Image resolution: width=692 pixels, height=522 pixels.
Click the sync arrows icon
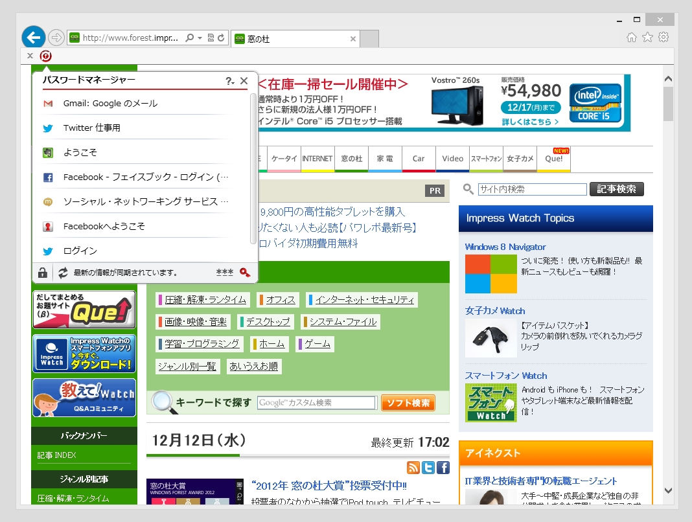[63, 273]
